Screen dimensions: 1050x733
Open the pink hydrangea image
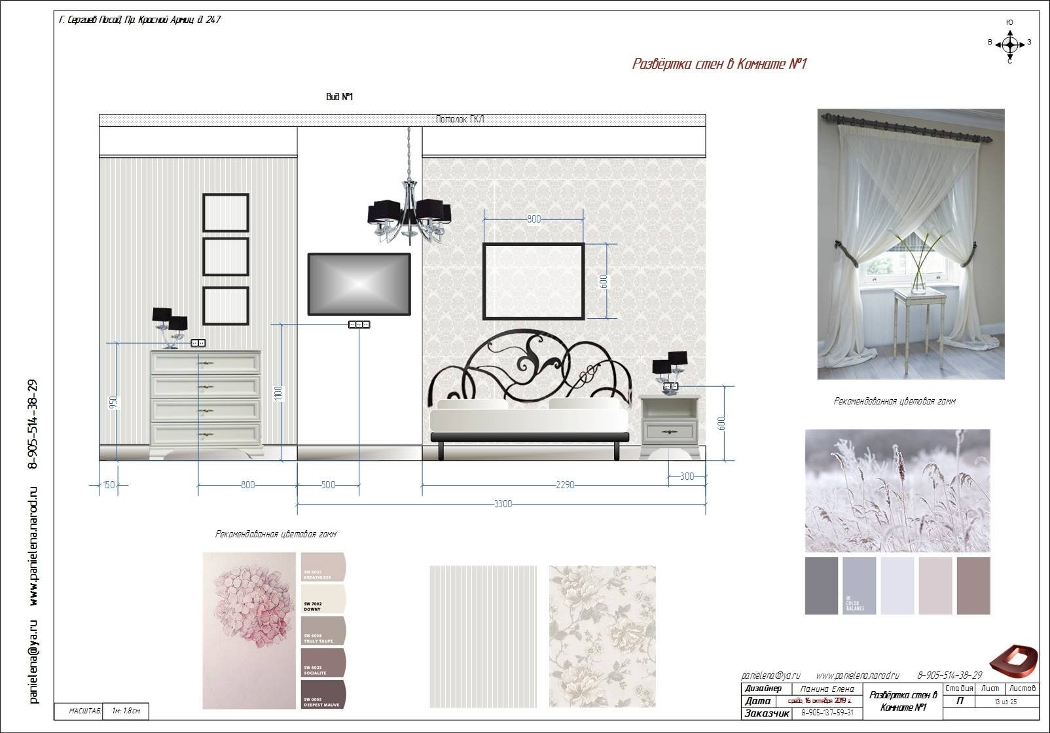[249, 630]
